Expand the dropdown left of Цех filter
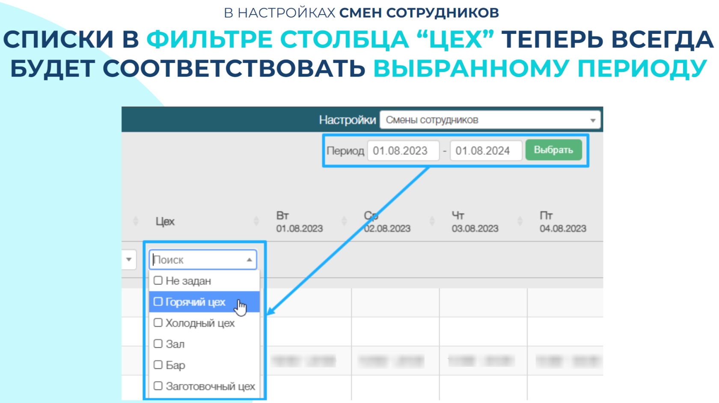The width and height of the screenshot is (719, 403). click(x=129, y=260)
